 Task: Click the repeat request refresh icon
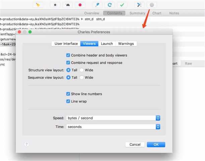tap(110, 5)
